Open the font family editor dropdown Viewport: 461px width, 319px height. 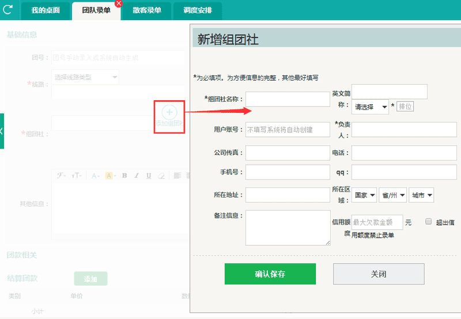pyautogui.click(x=61, y=176)
